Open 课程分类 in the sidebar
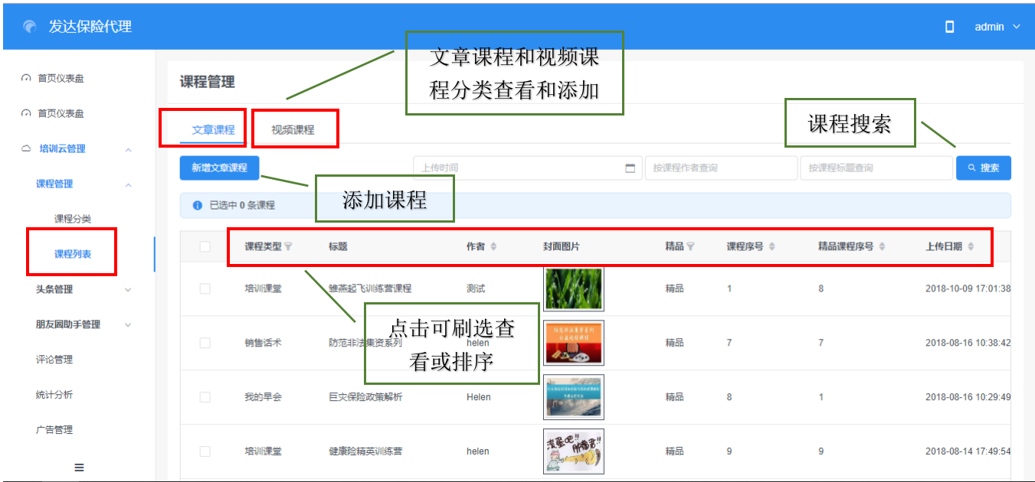Screen dimensions: 1035x482 pos(73,219)
